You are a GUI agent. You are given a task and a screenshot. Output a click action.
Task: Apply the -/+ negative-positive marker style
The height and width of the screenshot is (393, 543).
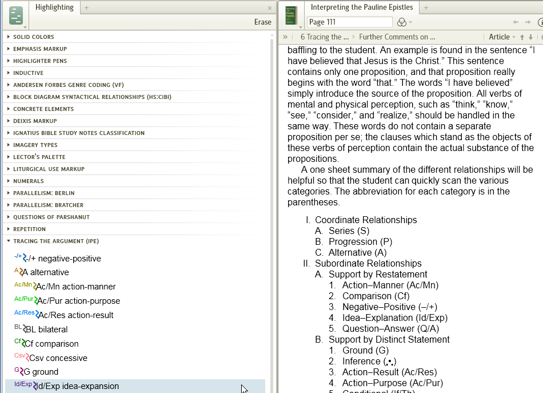tap(58, 258)
